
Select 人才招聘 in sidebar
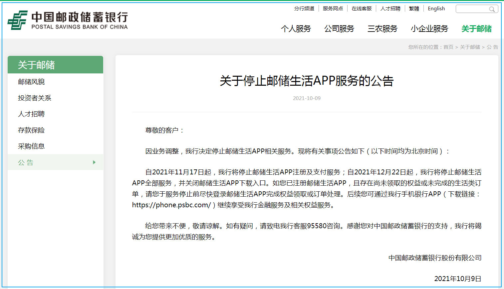tap(55, 114)
